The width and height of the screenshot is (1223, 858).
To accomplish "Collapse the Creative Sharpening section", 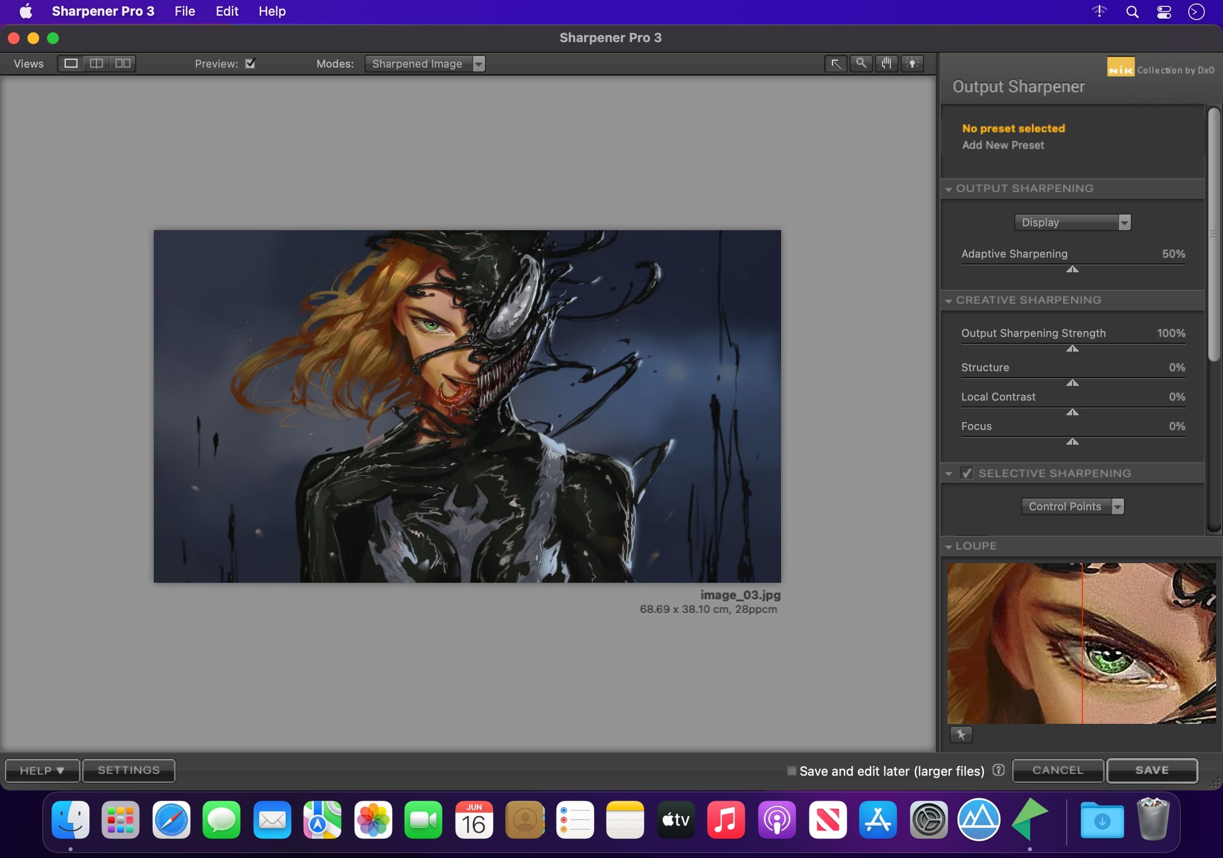I will click(949, 301).
